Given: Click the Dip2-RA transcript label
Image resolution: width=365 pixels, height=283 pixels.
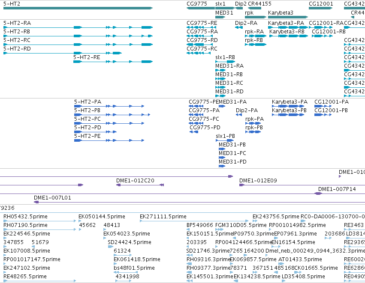Looking at the screenshot, I should point(246,23).
